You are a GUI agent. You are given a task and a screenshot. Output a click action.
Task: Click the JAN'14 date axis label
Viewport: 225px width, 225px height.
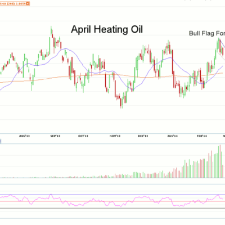click(x=172, y=136)
